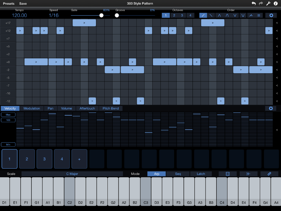Open the info icon
The width and height of the screenshot is (281, 211).
(276, 3)
